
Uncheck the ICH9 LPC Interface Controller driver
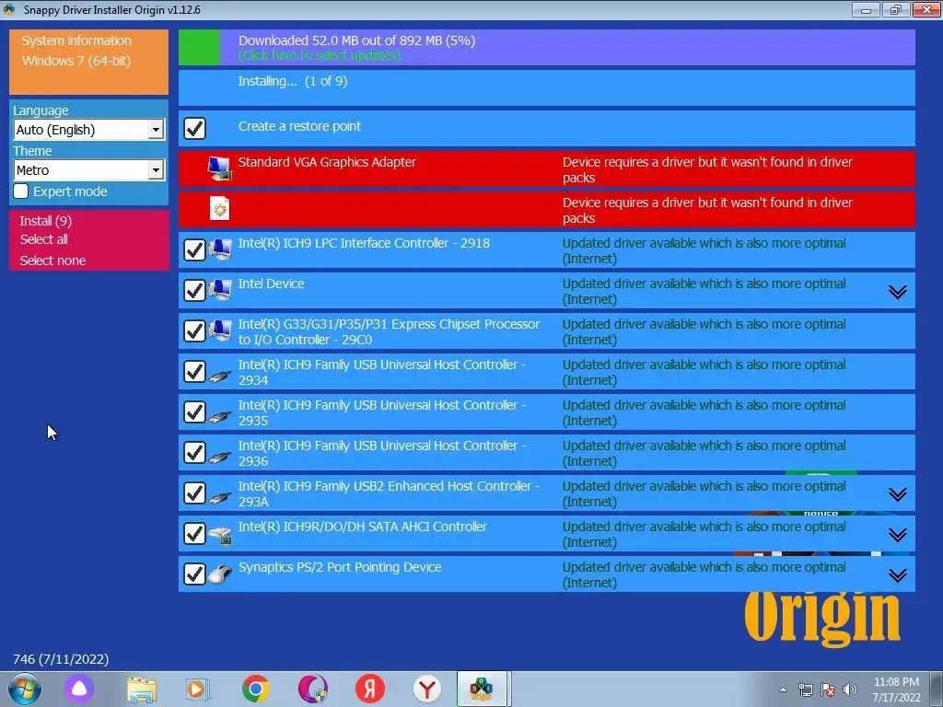pos(194,249)
